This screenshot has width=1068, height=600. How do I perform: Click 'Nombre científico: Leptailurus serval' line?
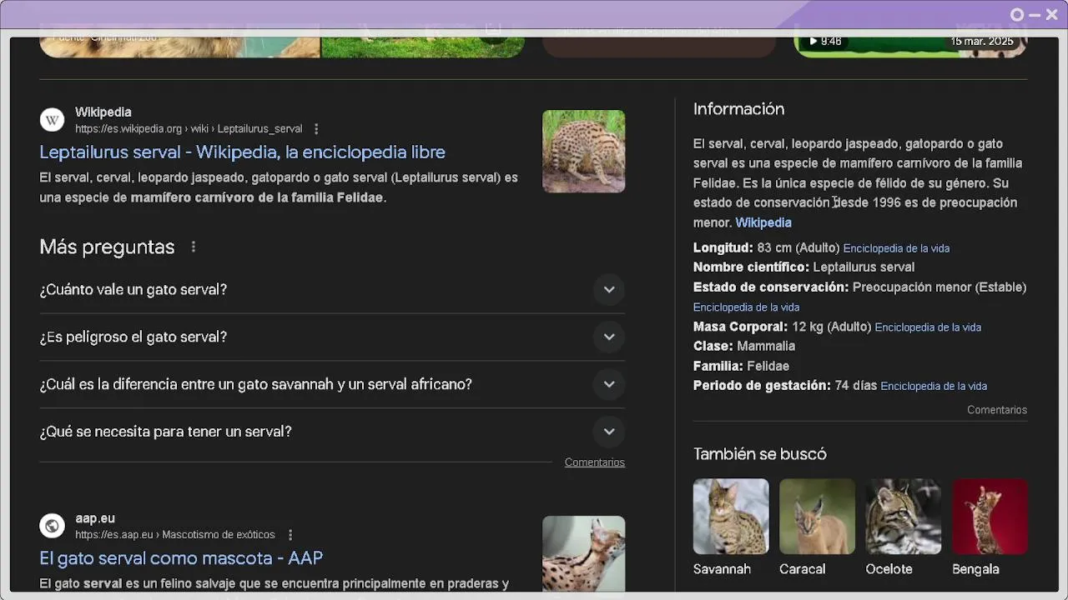point(804,267)
